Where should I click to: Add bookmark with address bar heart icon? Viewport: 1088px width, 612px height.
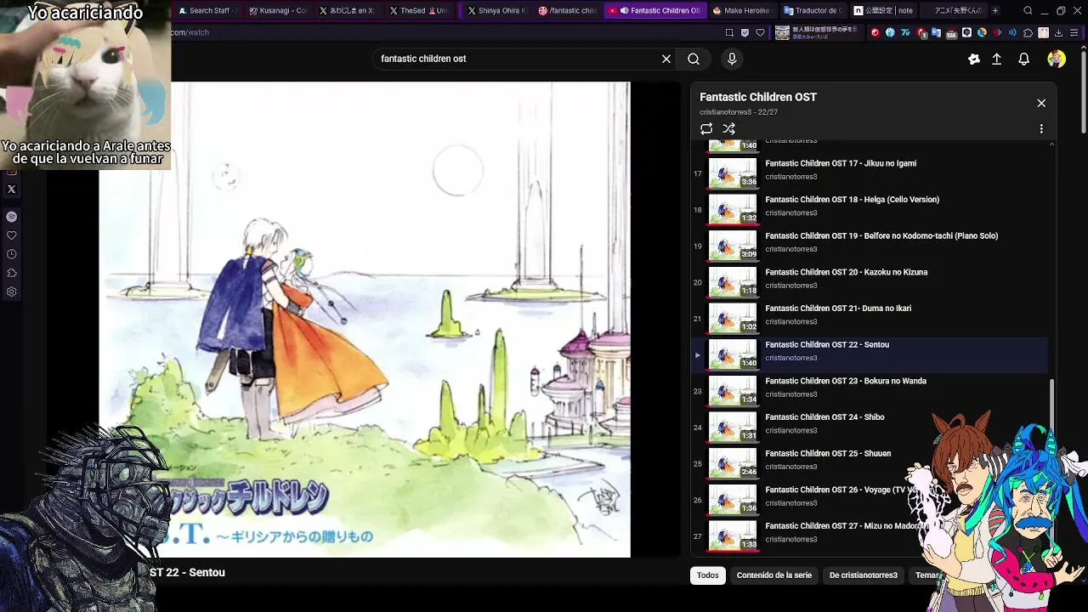[760, 32]
